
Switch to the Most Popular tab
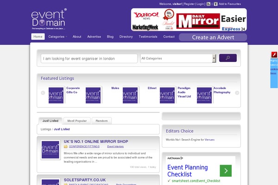[77, 121]
